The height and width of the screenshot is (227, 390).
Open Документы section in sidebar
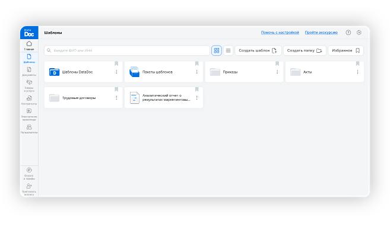coord(29,72)
